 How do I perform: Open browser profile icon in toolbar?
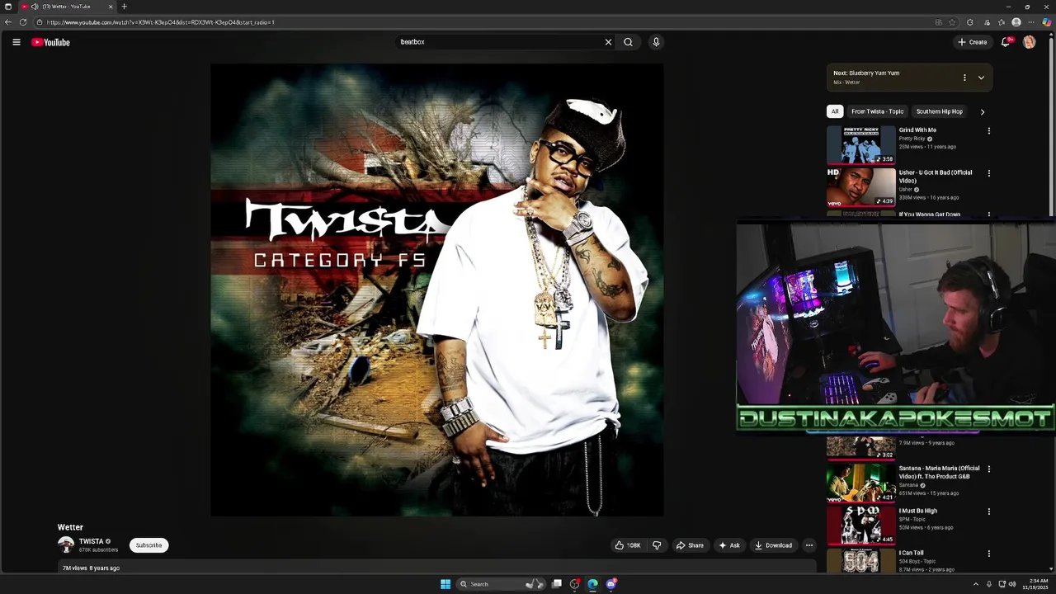[1016, 22]
